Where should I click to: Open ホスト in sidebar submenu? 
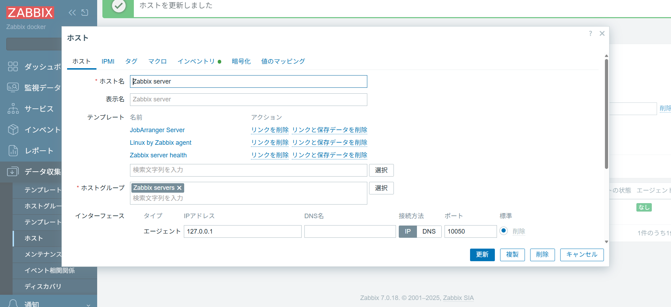coord(34,238)
